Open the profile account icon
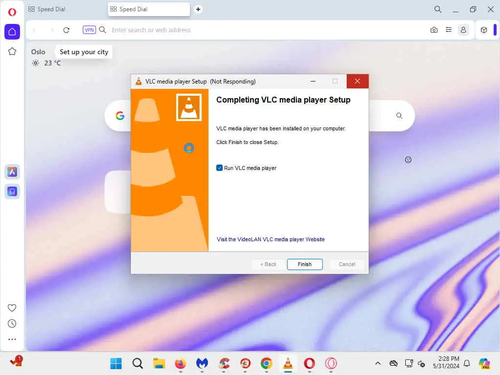 [463, 30]
